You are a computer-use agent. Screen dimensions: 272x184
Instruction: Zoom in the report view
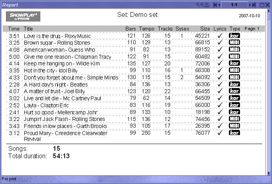pos(202,5)
